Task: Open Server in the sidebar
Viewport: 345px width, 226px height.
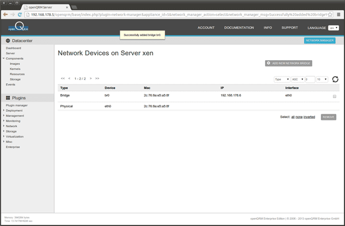Action: 10,53
